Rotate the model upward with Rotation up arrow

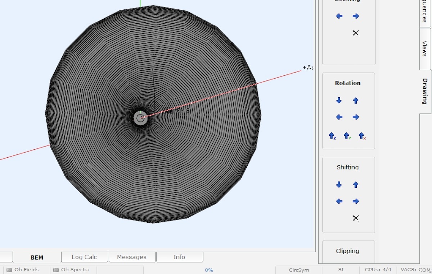[356, 101]
